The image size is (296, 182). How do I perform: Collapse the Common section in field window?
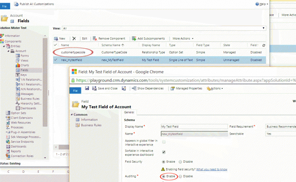[72, 115]
